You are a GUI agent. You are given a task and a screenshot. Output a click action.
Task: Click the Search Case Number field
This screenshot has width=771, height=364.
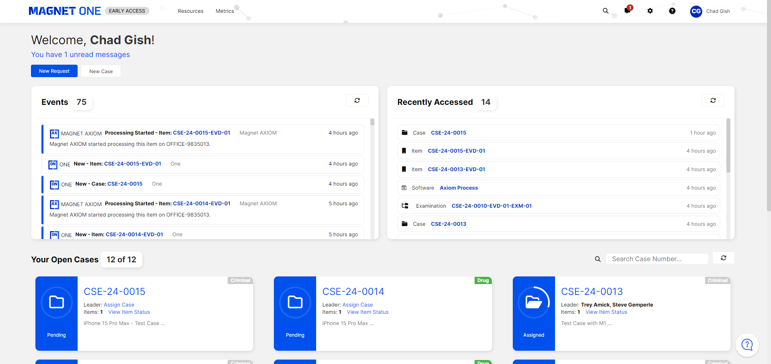(x=656, y=259)
